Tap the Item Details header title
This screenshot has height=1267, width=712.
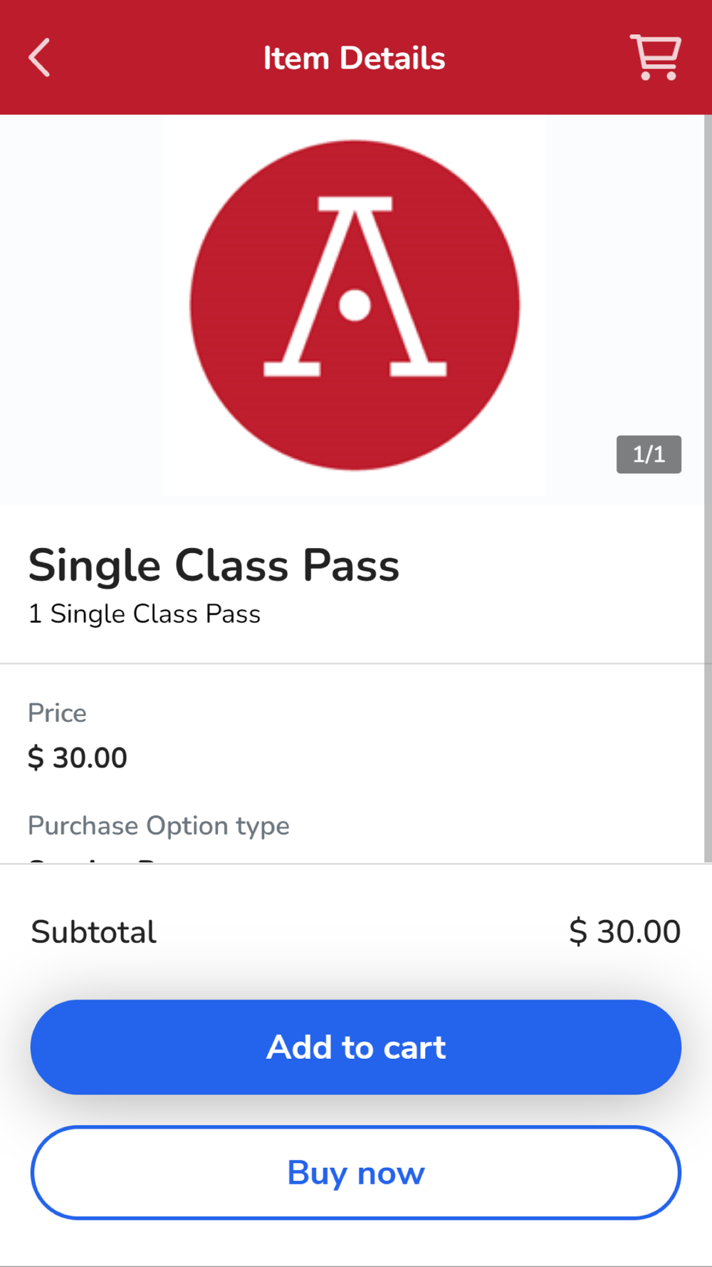[x=355, y=58]
